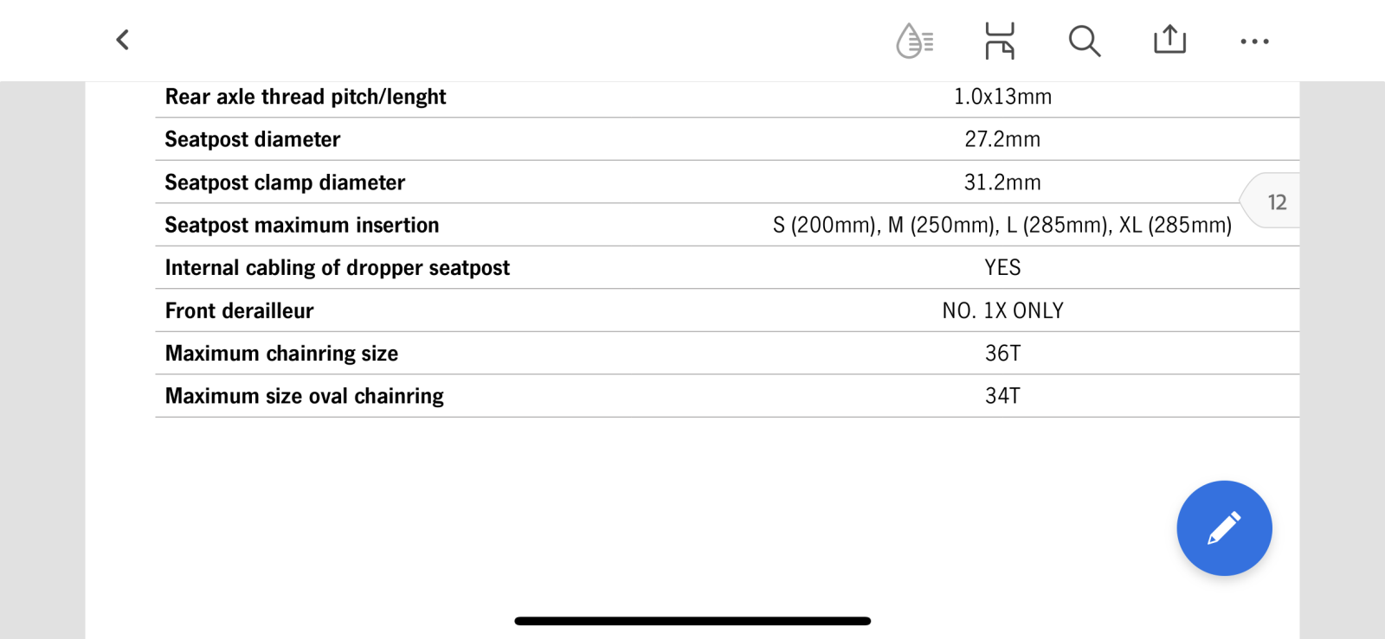Open the three-dot more options menu
This screenshot has width=1385, height=639.
click(1254, 41)
